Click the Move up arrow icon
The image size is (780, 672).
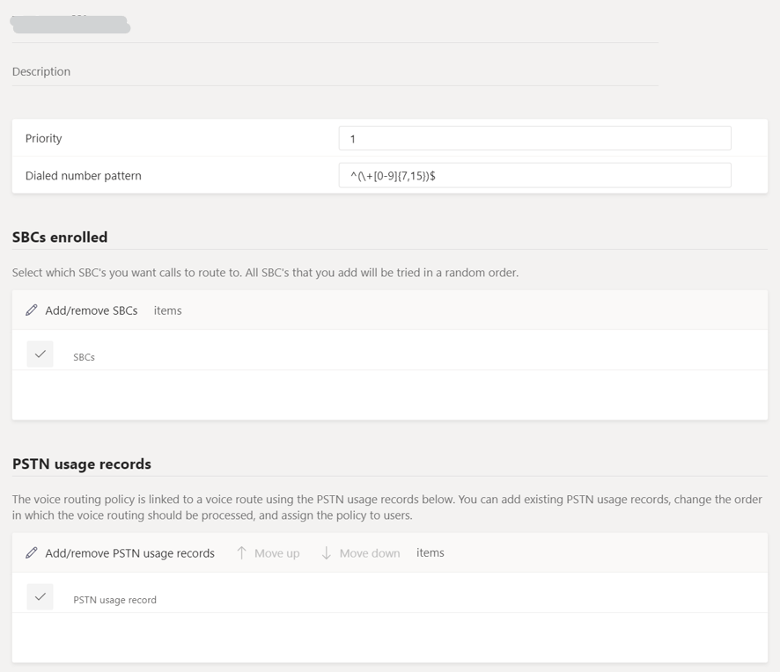point(241,553)
